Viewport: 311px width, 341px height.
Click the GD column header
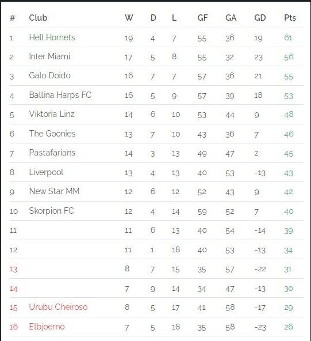click(260, 18)
